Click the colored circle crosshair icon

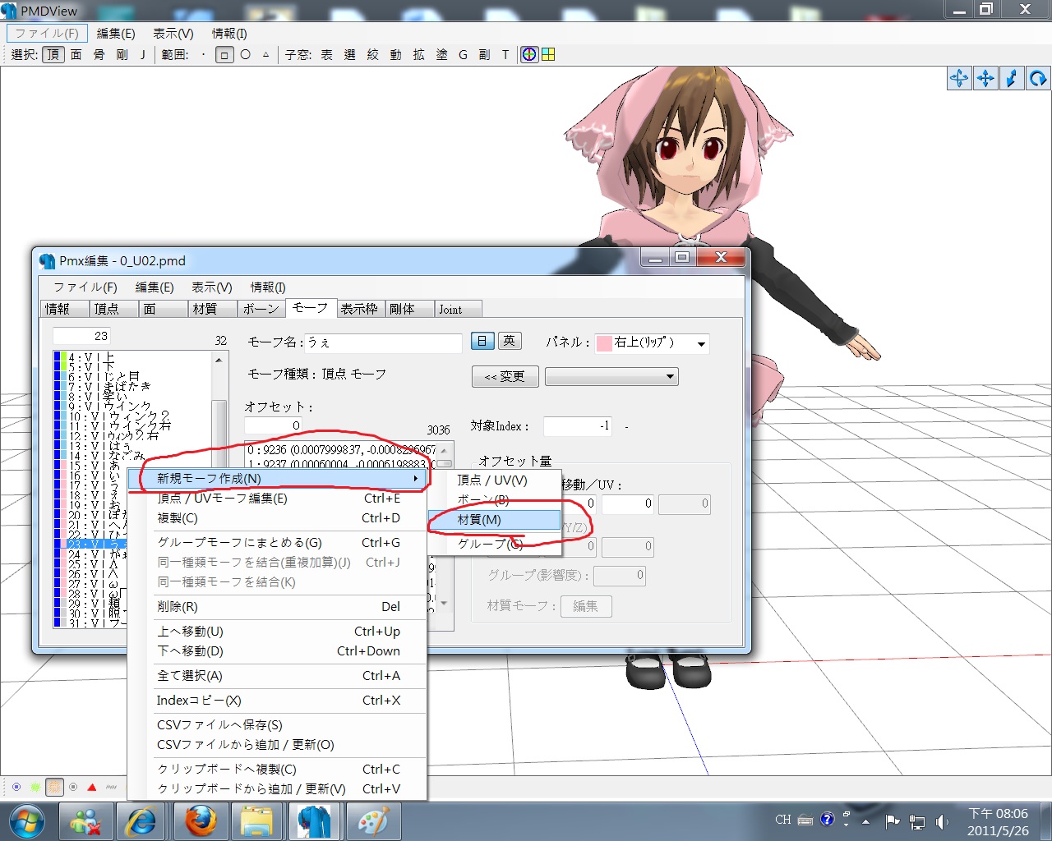click(x=530, y=54)
